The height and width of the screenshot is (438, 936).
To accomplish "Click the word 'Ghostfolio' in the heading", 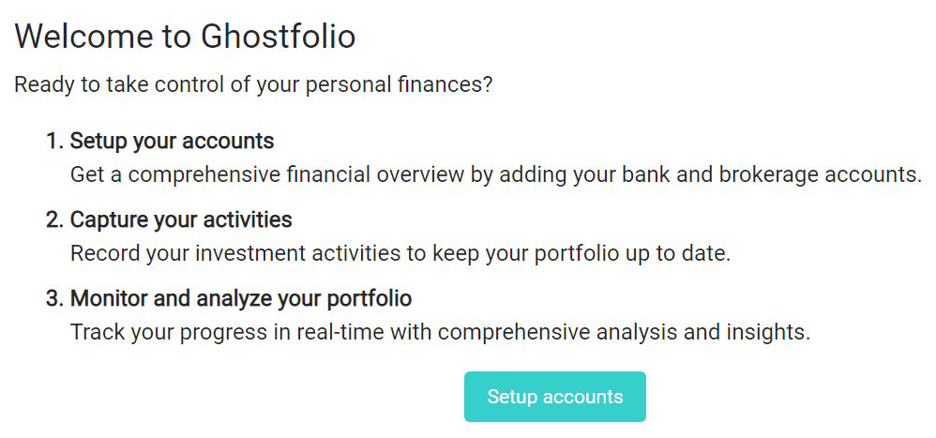I will coord(279,37).
